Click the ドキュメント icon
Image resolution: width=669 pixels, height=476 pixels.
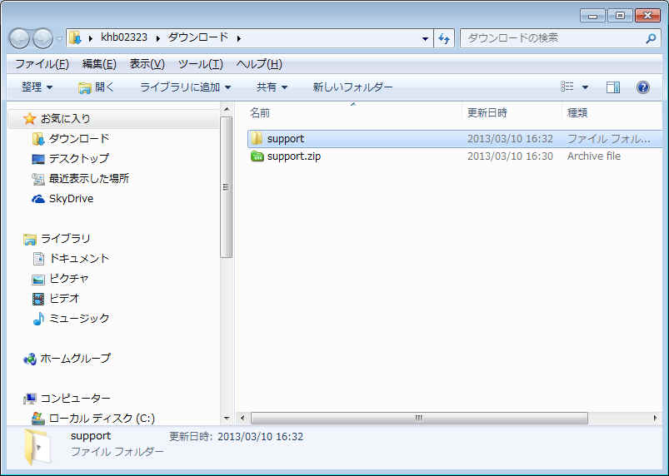coord(38,259)
